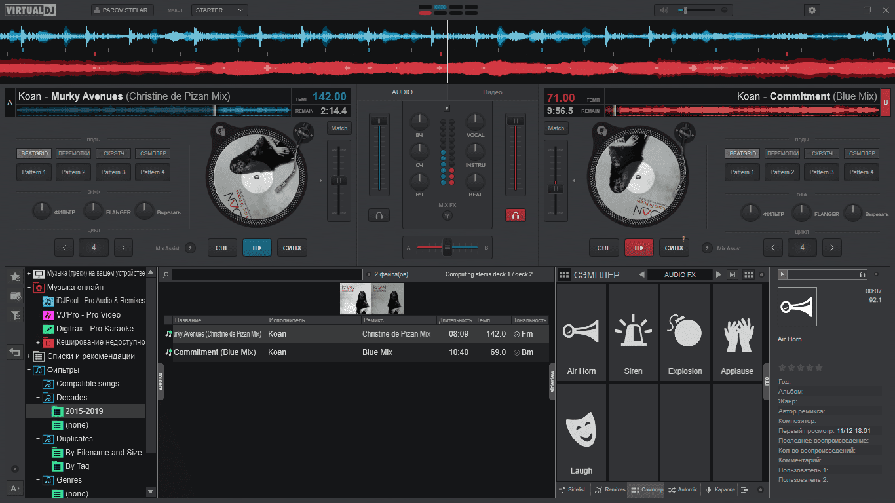Click the favorites star sidebar icon
This screenshot has width=895, height=503.
click(x=14, y=276)
